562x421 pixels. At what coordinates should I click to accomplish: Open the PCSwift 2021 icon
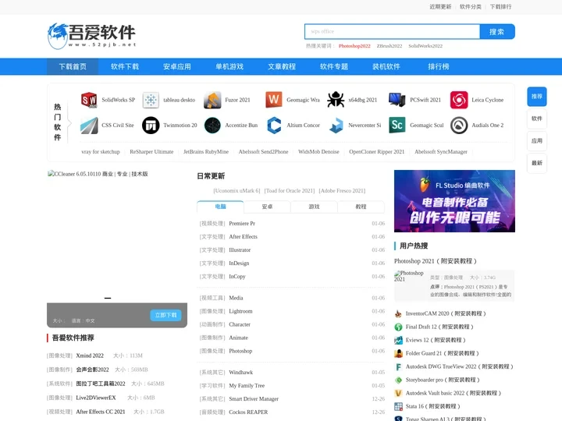point(397,100)
